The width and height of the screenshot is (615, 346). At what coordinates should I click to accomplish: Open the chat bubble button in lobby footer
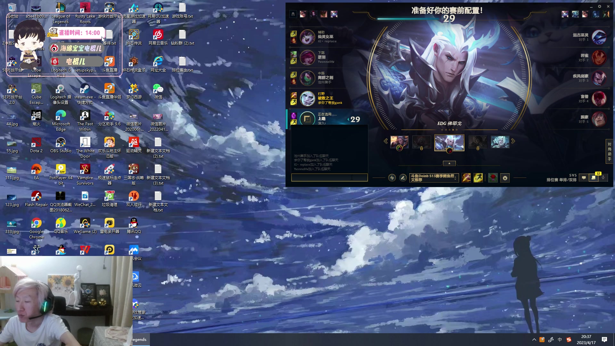click(x=584, y=177)
